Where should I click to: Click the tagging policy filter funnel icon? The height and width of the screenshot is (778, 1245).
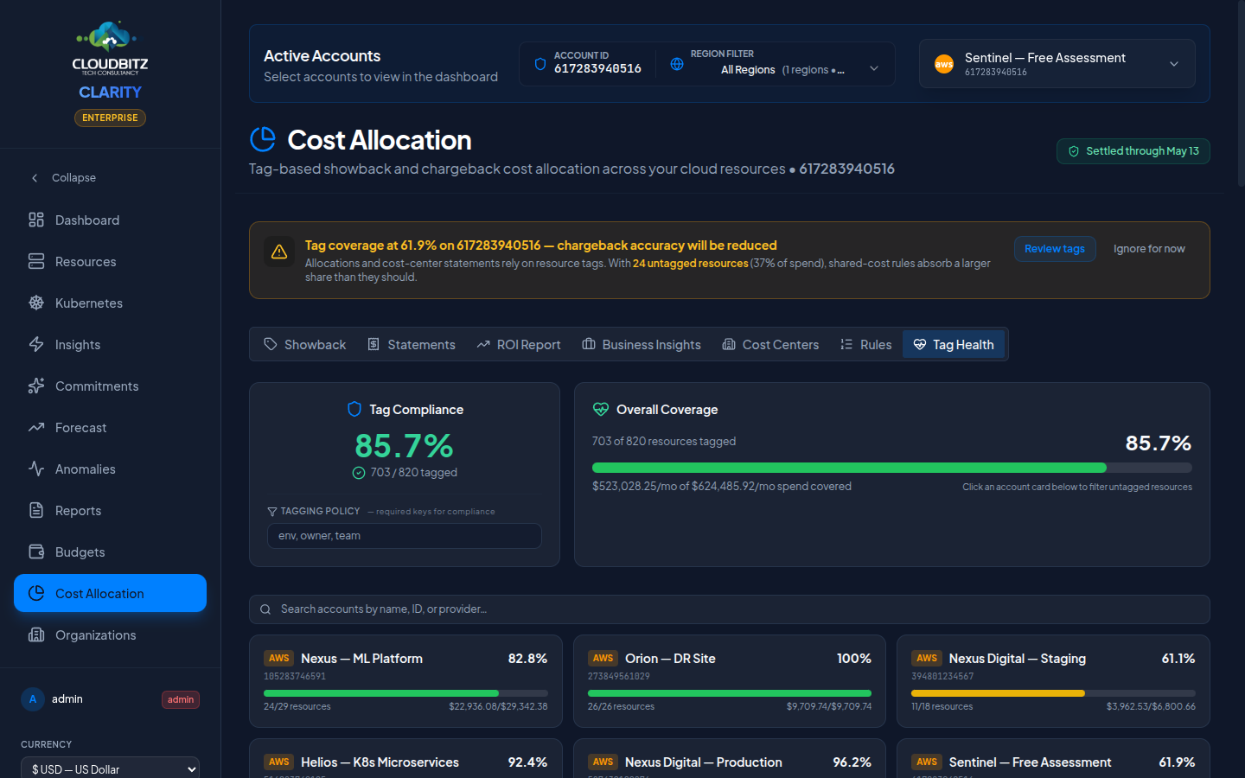click(x=272, y=512)
